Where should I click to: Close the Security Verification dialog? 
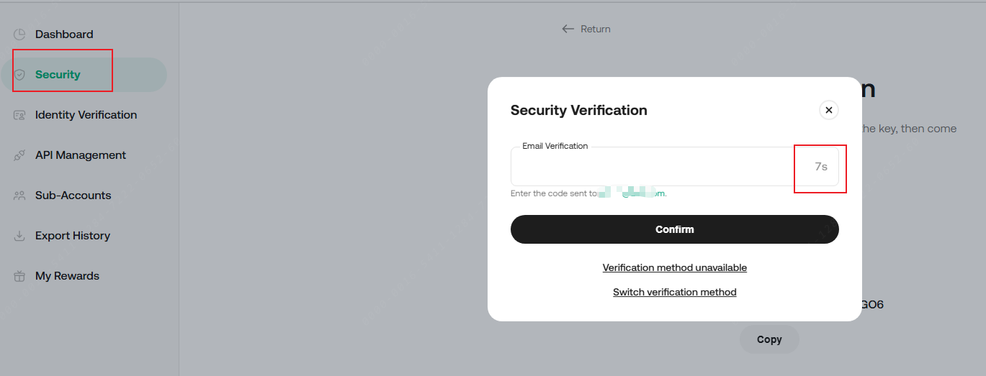tap(828, 110)
